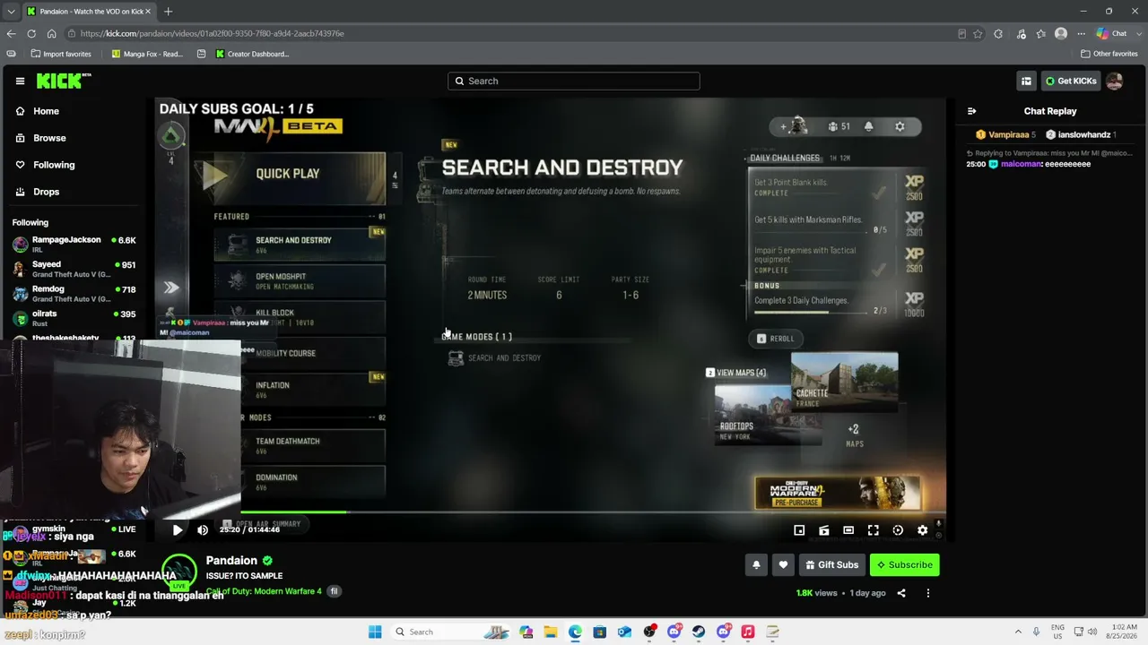This screenshot has height=645, width=1148.
Task: Open the user profile avatar menu
Action: [1115, 81]
